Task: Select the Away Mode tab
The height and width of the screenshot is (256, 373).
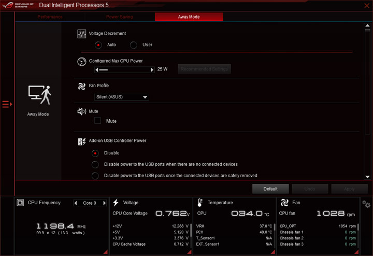Action: pos(189,17)
